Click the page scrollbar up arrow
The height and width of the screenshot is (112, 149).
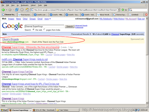[147, 18]
